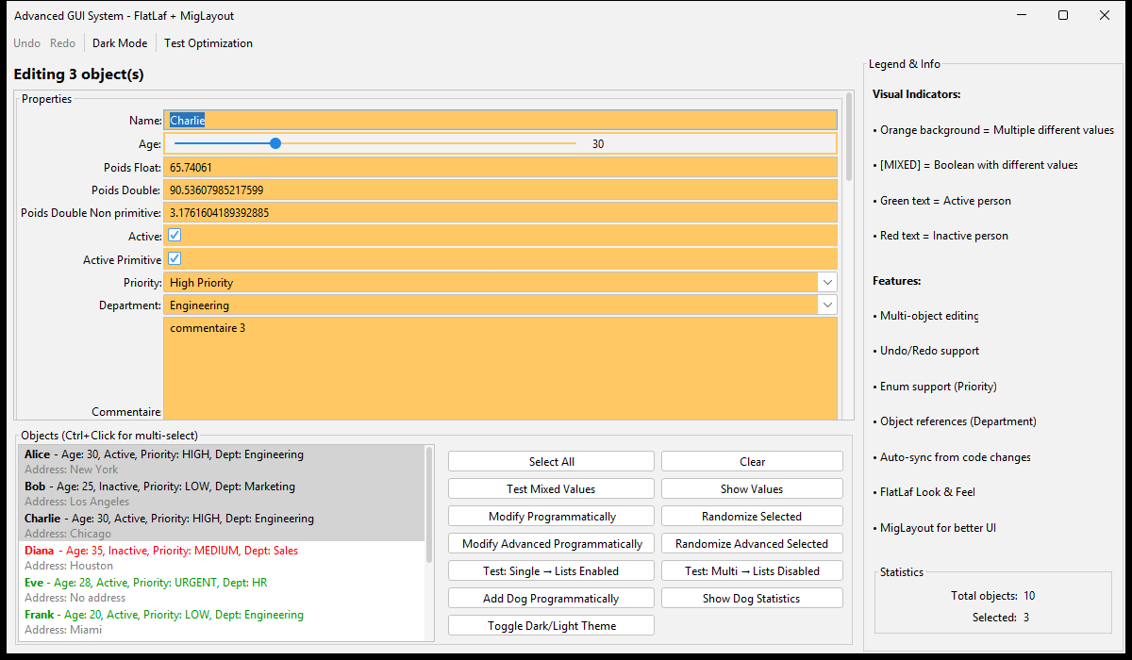Click the Properties panel vertical scrollbar
Viewport: 1132px width, 660px height.
849,137
